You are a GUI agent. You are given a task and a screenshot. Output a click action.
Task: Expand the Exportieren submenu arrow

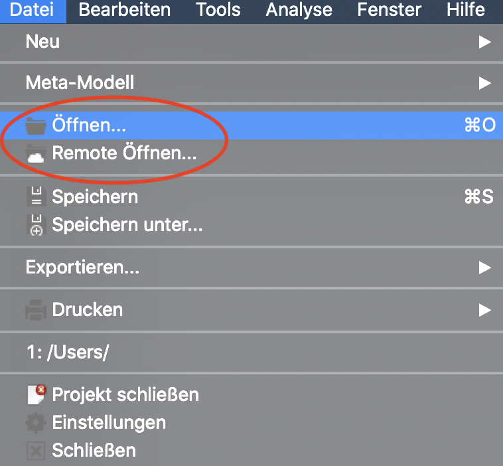click(x=484, y=268)
